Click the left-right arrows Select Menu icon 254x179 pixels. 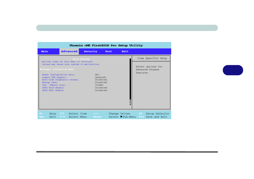click(62, 117)
